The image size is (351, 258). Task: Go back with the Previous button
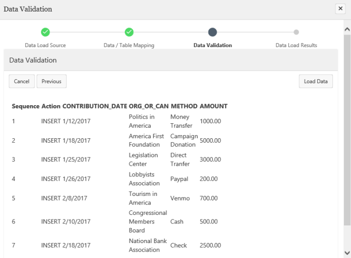click(52, 81)
